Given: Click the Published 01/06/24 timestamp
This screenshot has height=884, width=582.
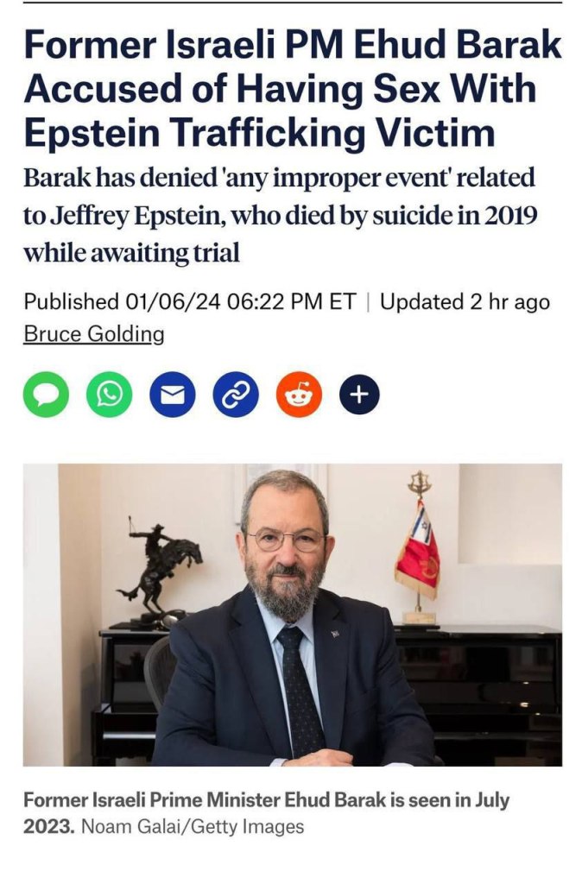Looking at the screenshot, I should 189,302.
